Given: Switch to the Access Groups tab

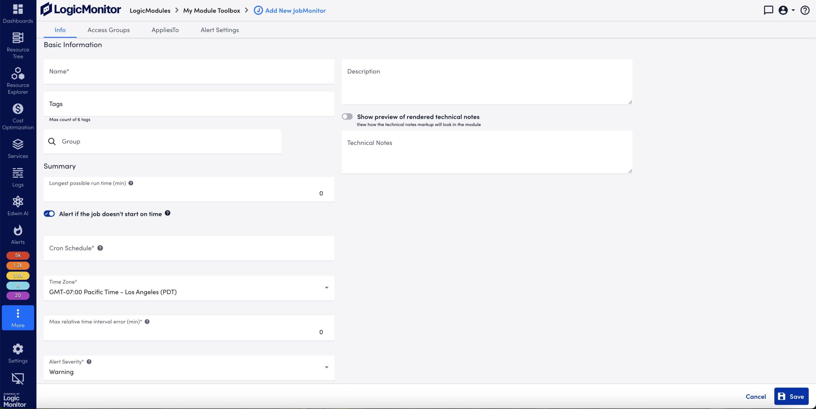Looking at the screenshot, I should click(108, 30).
